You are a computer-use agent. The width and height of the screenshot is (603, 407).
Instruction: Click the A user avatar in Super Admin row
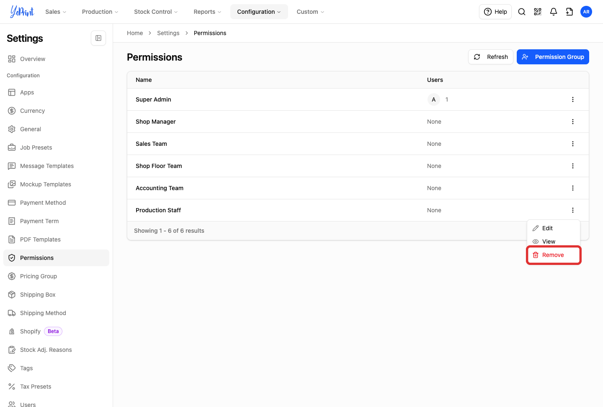(x=434, y=99)
